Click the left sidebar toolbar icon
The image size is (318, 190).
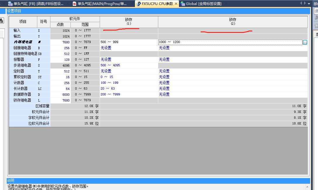pyautogui.click(x=2, y=20)
